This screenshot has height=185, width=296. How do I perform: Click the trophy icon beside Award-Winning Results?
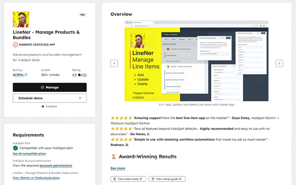click(114, 157)
